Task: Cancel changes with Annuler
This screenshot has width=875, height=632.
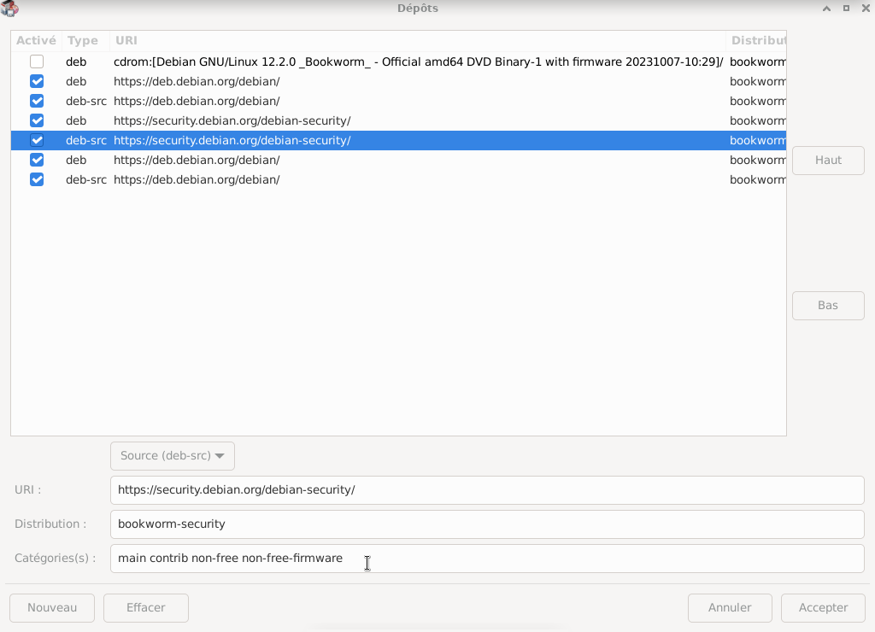Action: 730,607
